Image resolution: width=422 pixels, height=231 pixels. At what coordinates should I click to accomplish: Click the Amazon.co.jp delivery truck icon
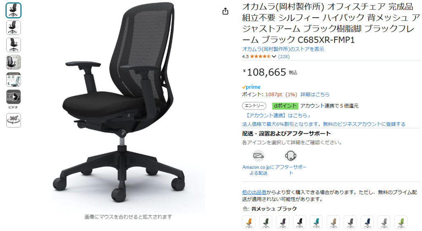pos(258,156)
